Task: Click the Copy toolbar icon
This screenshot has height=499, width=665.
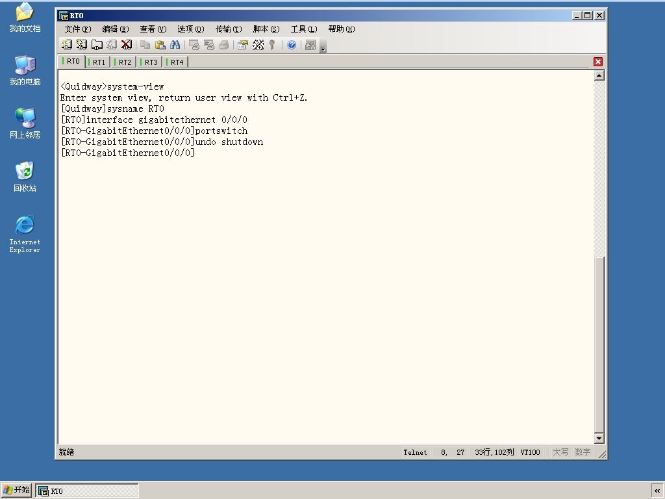Action: (x=145, y=45)
